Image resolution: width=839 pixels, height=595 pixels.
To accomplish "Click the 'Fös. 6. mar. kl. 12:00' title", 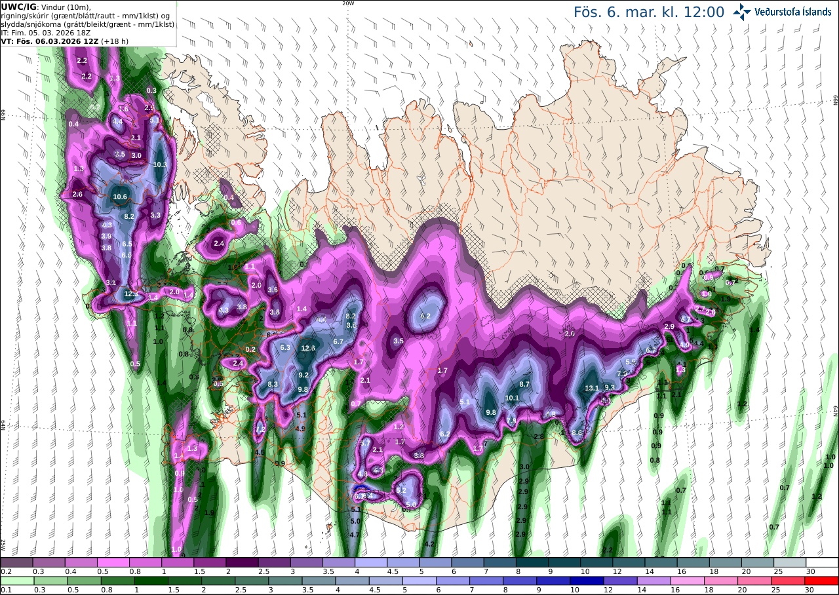I will 649,12.
